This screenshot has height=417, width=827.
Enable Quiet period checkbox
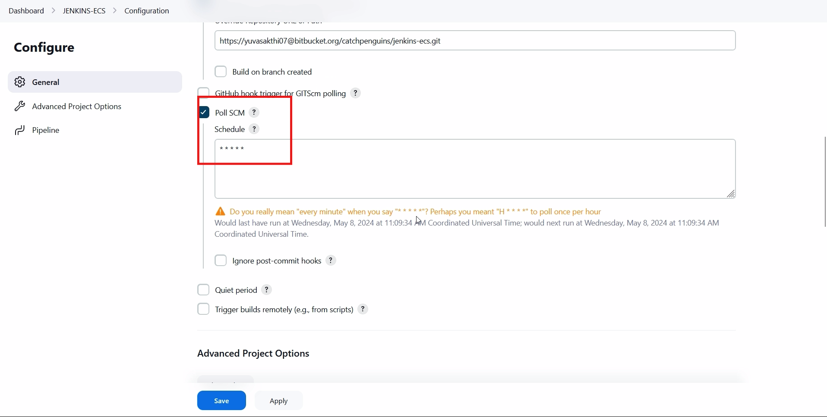(x=203, y=290)
